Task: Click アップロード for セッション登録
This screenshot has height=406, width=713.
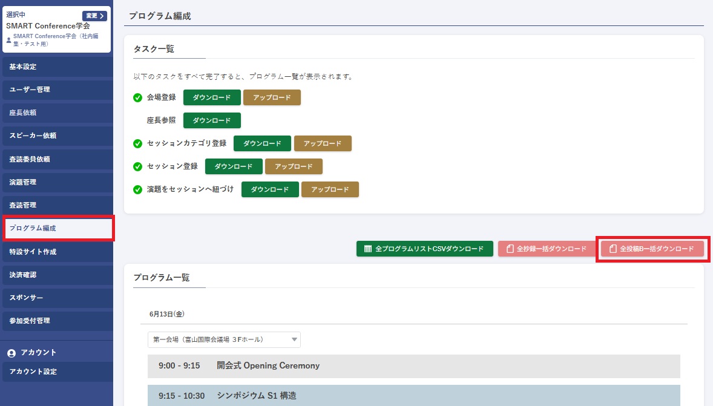Action: 294,166
